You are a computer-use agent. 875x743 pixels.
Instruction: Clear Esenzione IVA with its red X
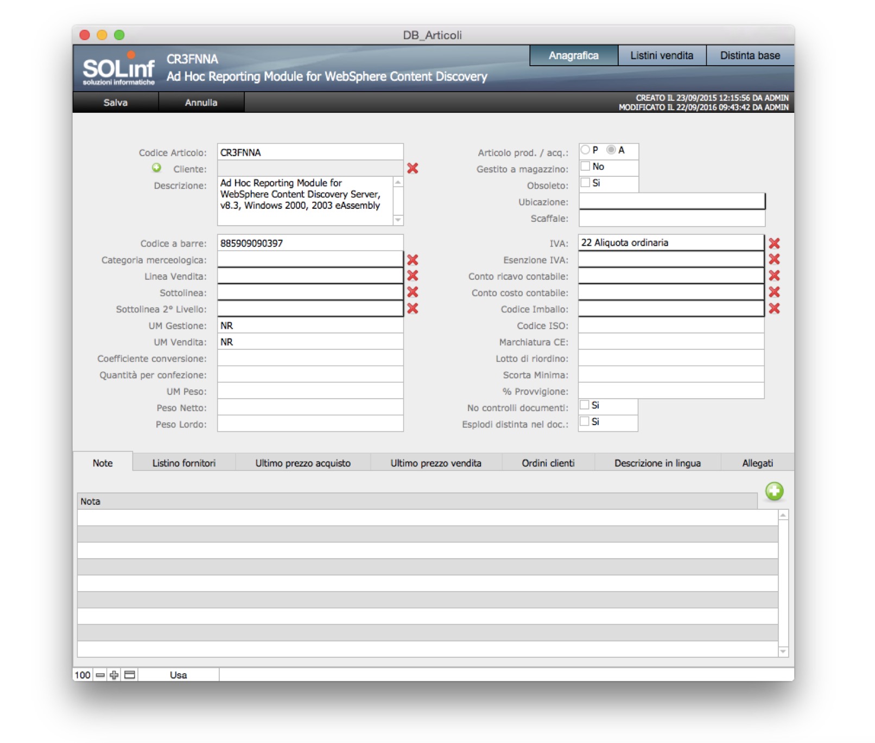pyautogui.click(x=774, y=259)
